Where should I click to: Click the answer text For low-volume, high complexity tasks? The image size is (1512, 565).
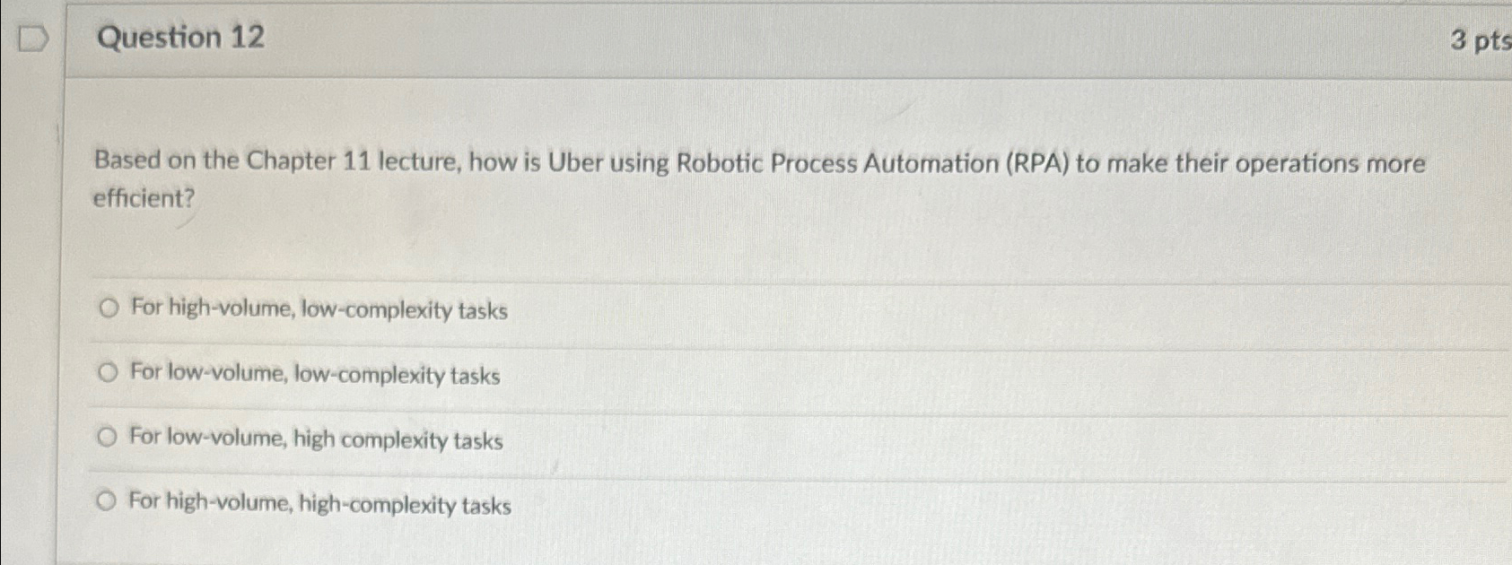(x=315, y=439)
